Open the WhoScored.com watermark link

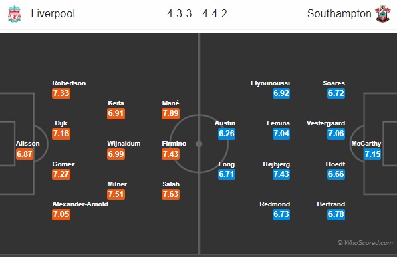(365, 243)
